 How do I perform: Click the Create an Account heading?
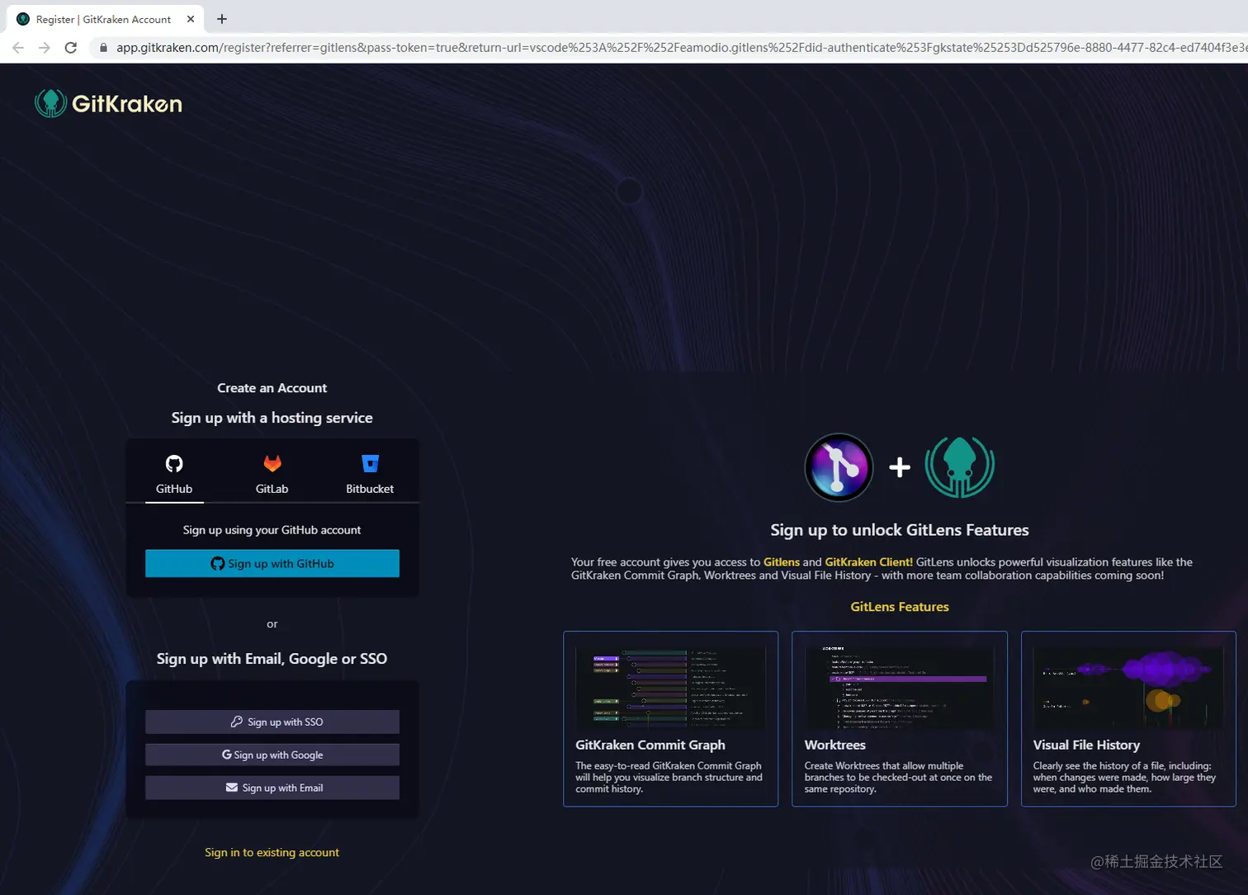pyautogui.click(x=272, y=388)
